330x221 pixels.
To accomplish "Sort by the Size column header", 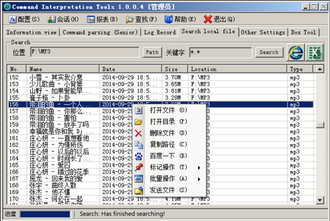I will (175, 69).
